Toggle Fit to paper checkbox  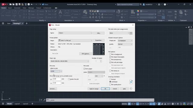click(x=84, y=69)
